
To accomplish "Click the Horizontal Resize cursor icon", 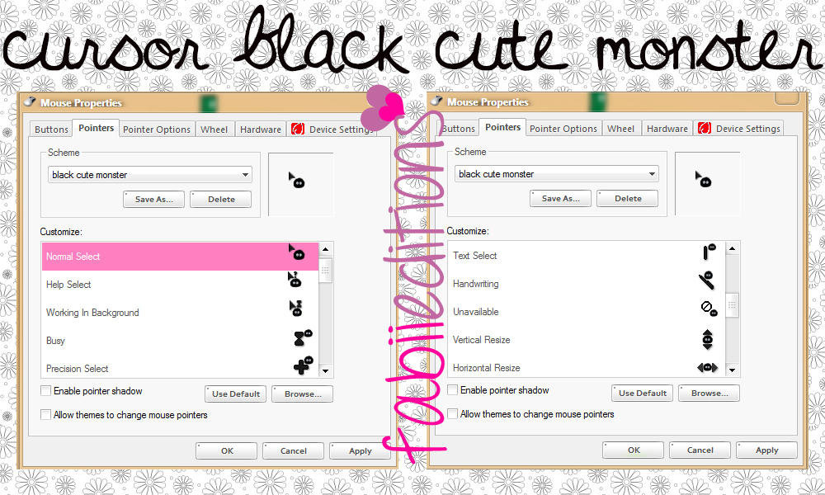I will (707, 366).
